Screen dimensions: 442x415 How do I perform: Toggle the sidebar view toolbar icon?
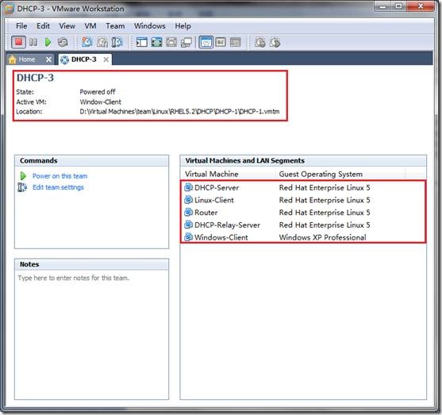tap(141, 42)
